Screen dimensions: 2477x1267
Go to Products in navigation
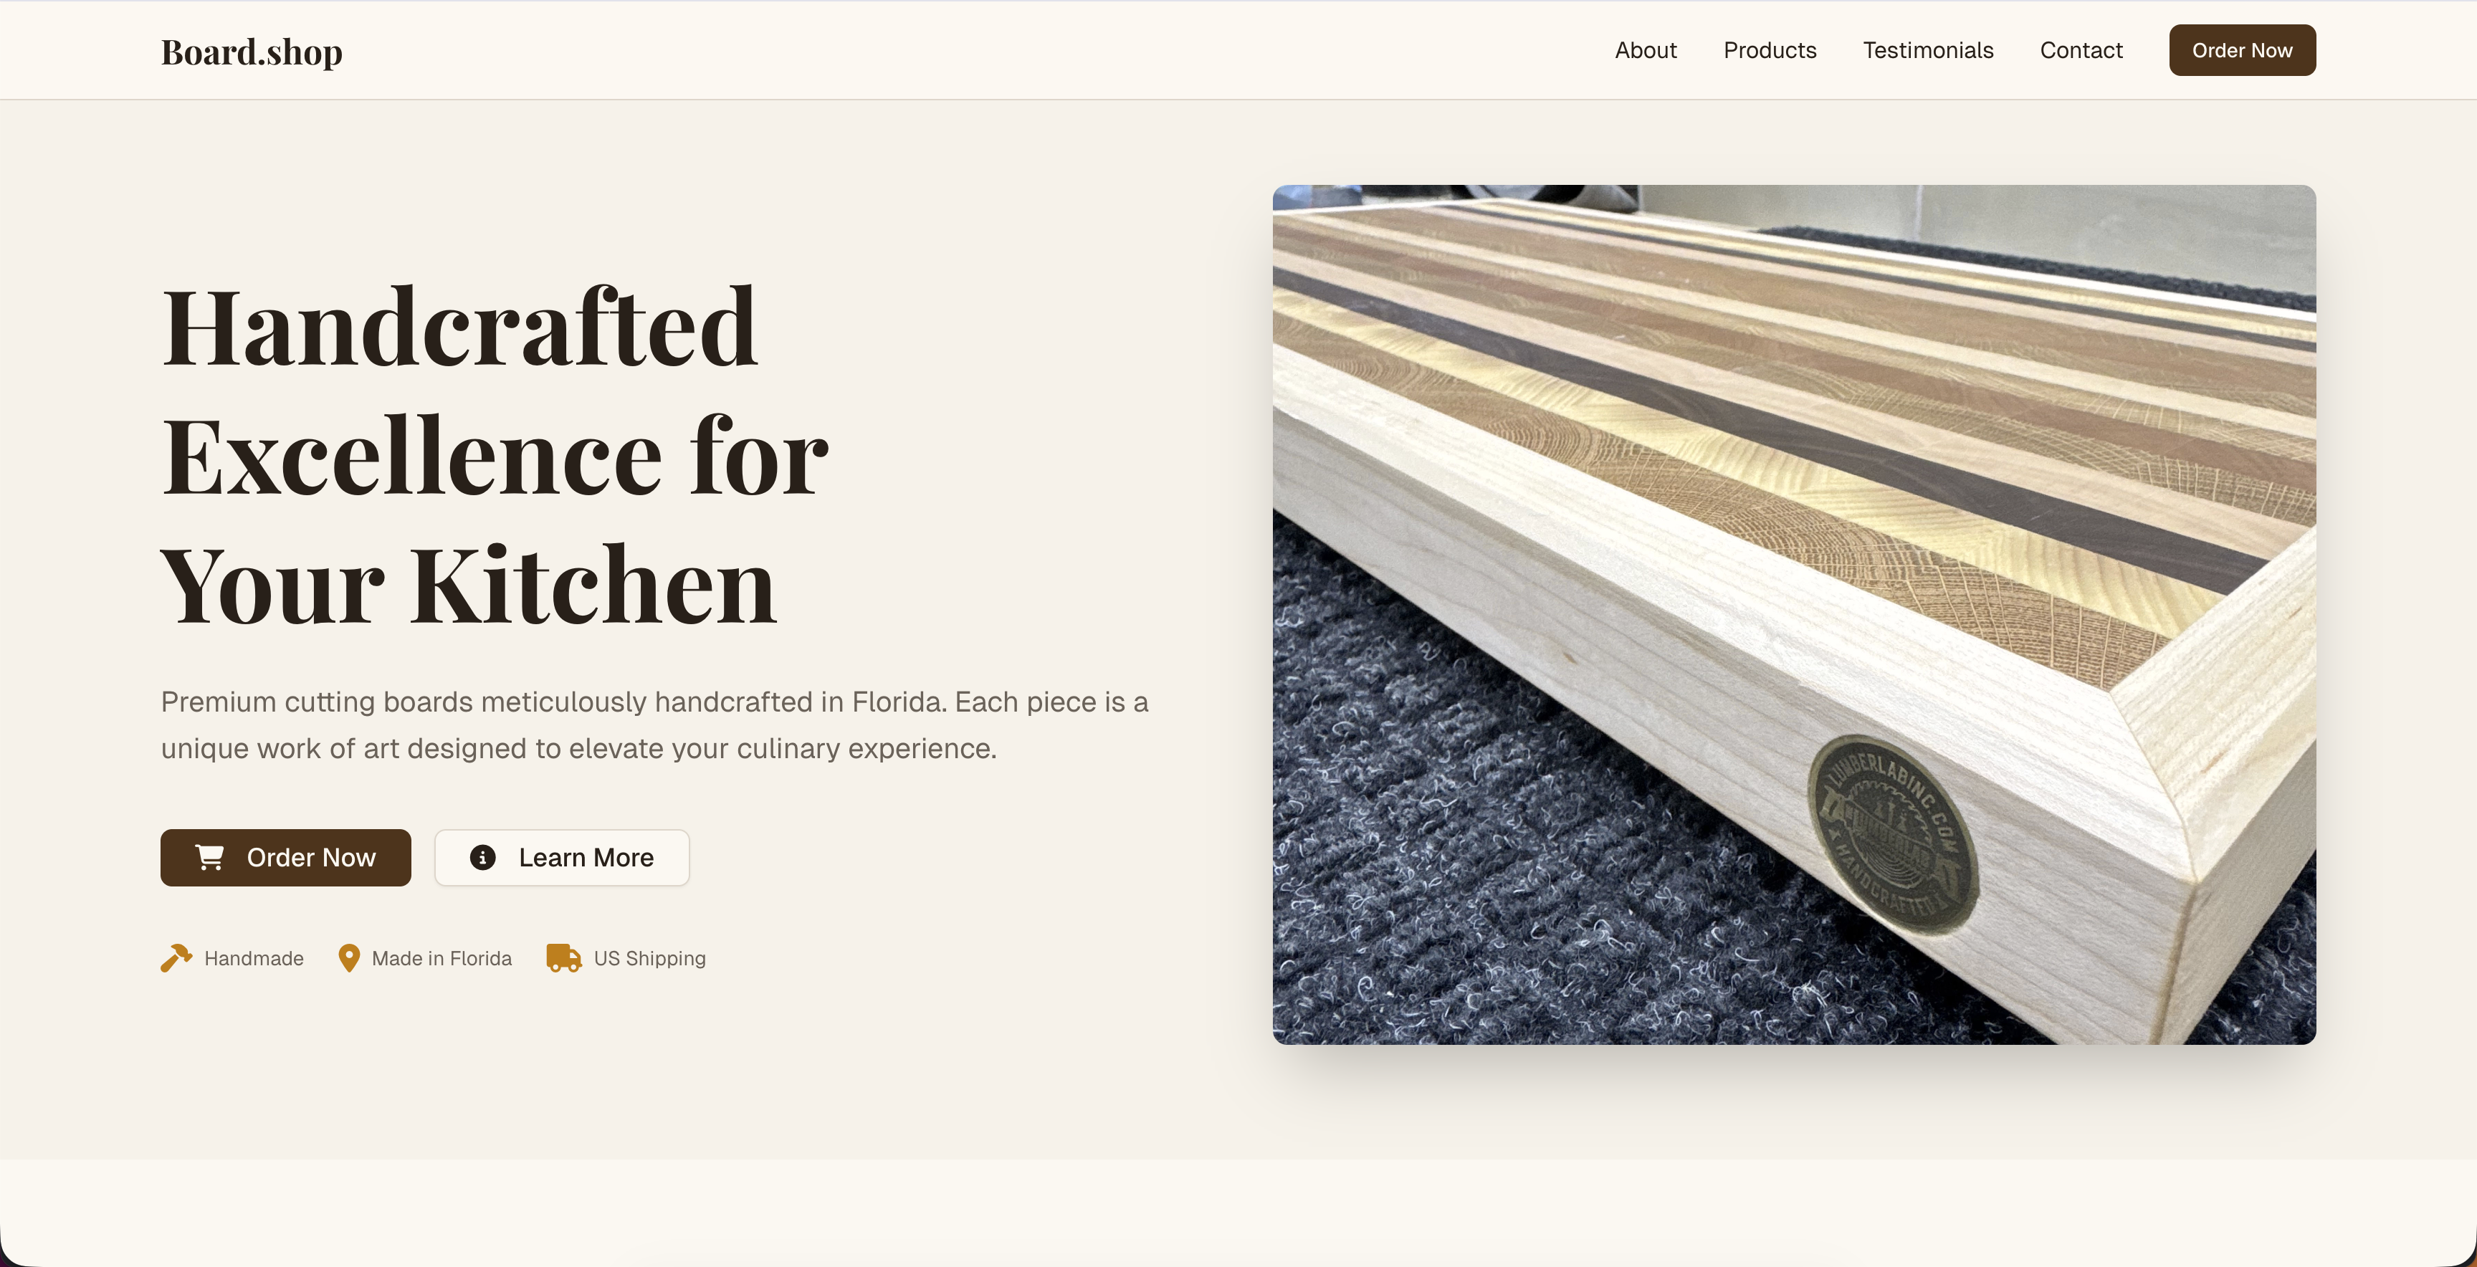(x=1770, y=50)
